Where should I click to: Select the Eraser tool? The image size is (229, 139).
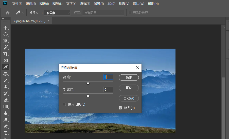(x=6, y=100)
